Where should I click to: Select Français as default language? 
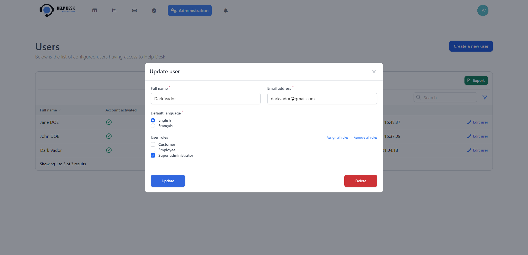[x=153, y=126]
